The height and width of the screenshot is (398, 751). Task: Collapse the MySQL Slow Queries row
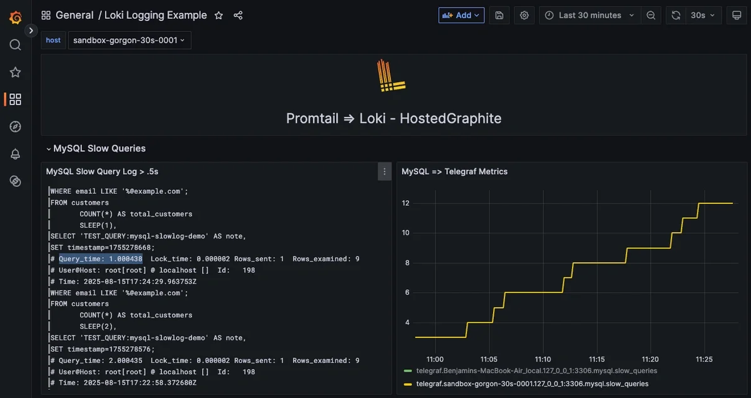96,148
